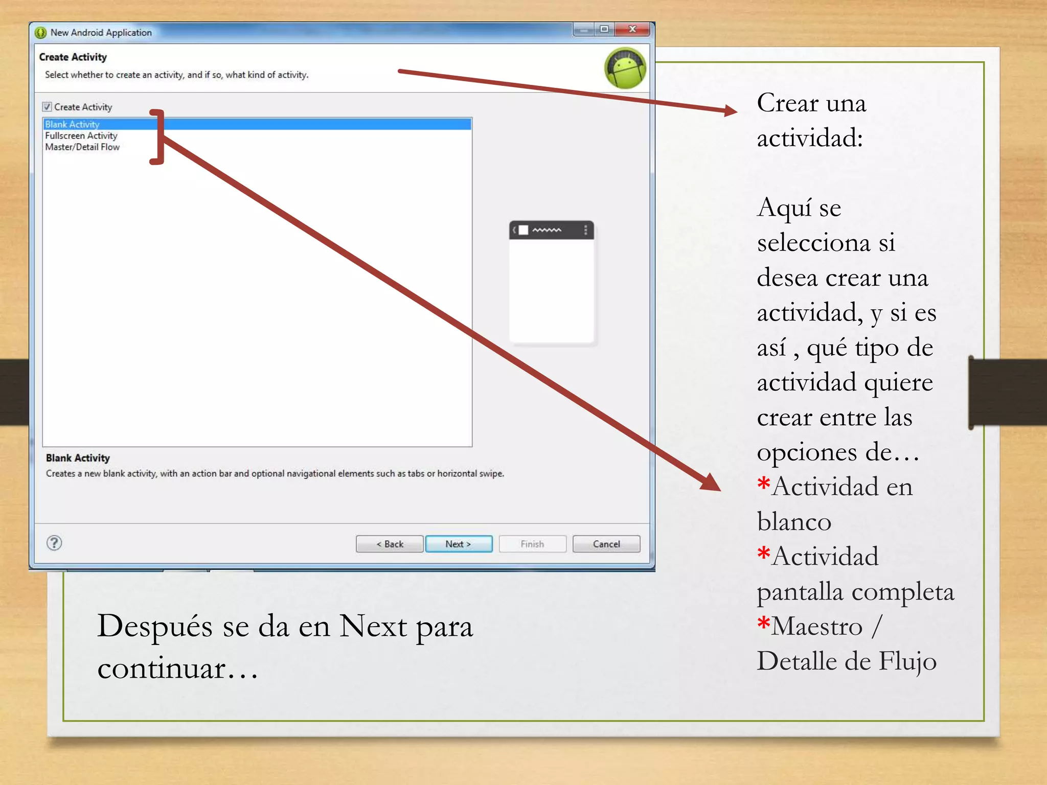Cancel the New Android Application wizard
The image size is (1047, 785).
[x=606, y=544]
